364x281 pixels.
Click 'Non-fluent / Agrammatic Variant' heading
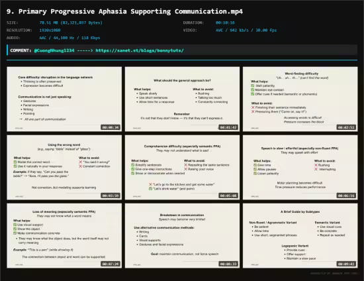[273, 223]
